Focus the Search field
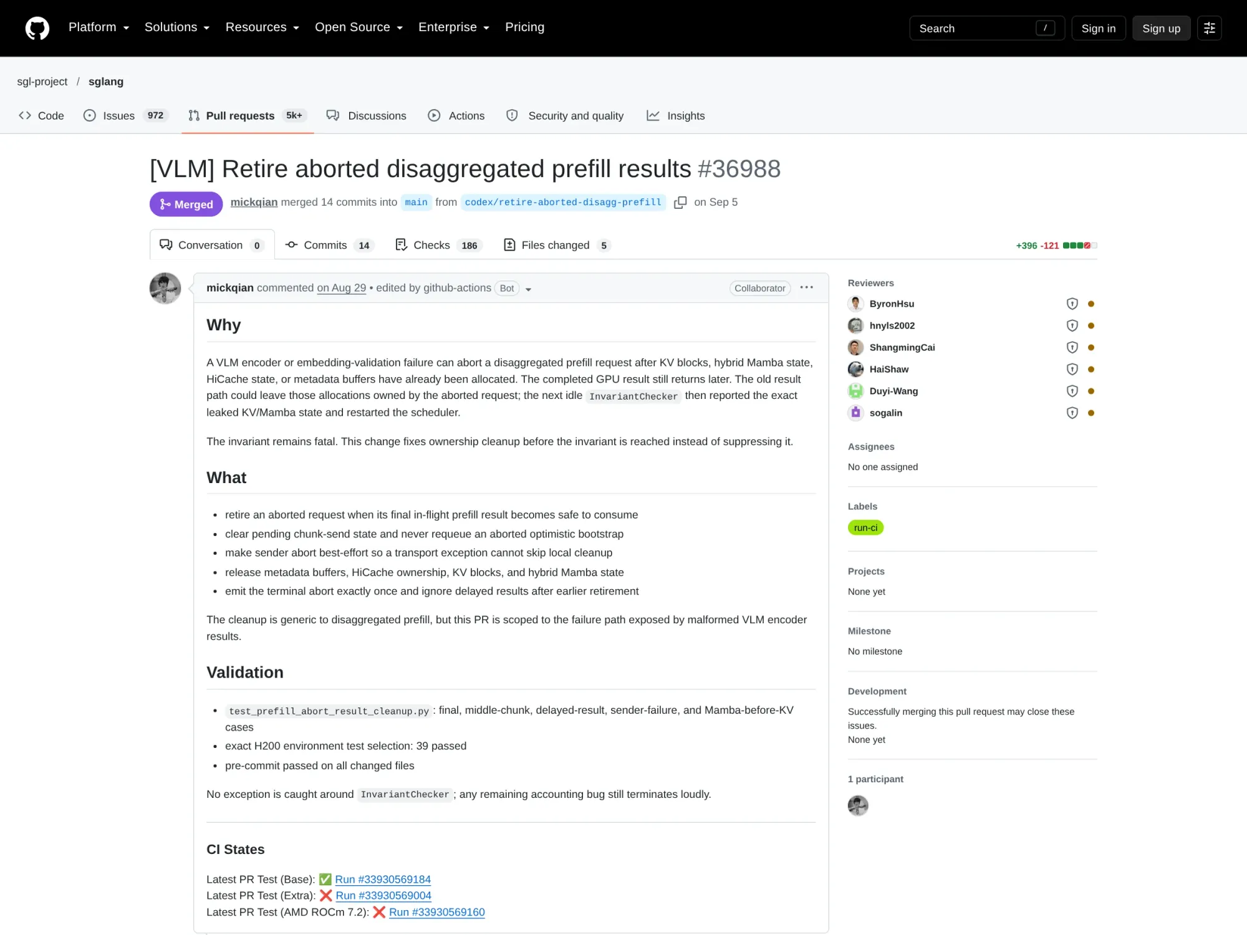Screen dimensions: 1247x935 click(987, 28)
